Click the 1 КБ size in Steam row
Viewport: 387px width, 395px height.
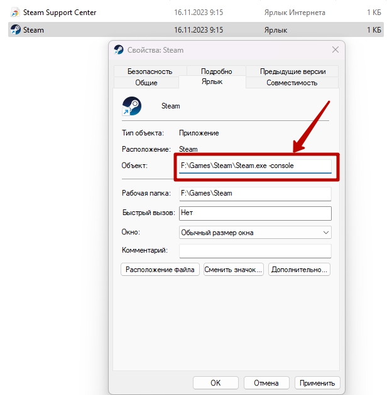click(374, 30)
